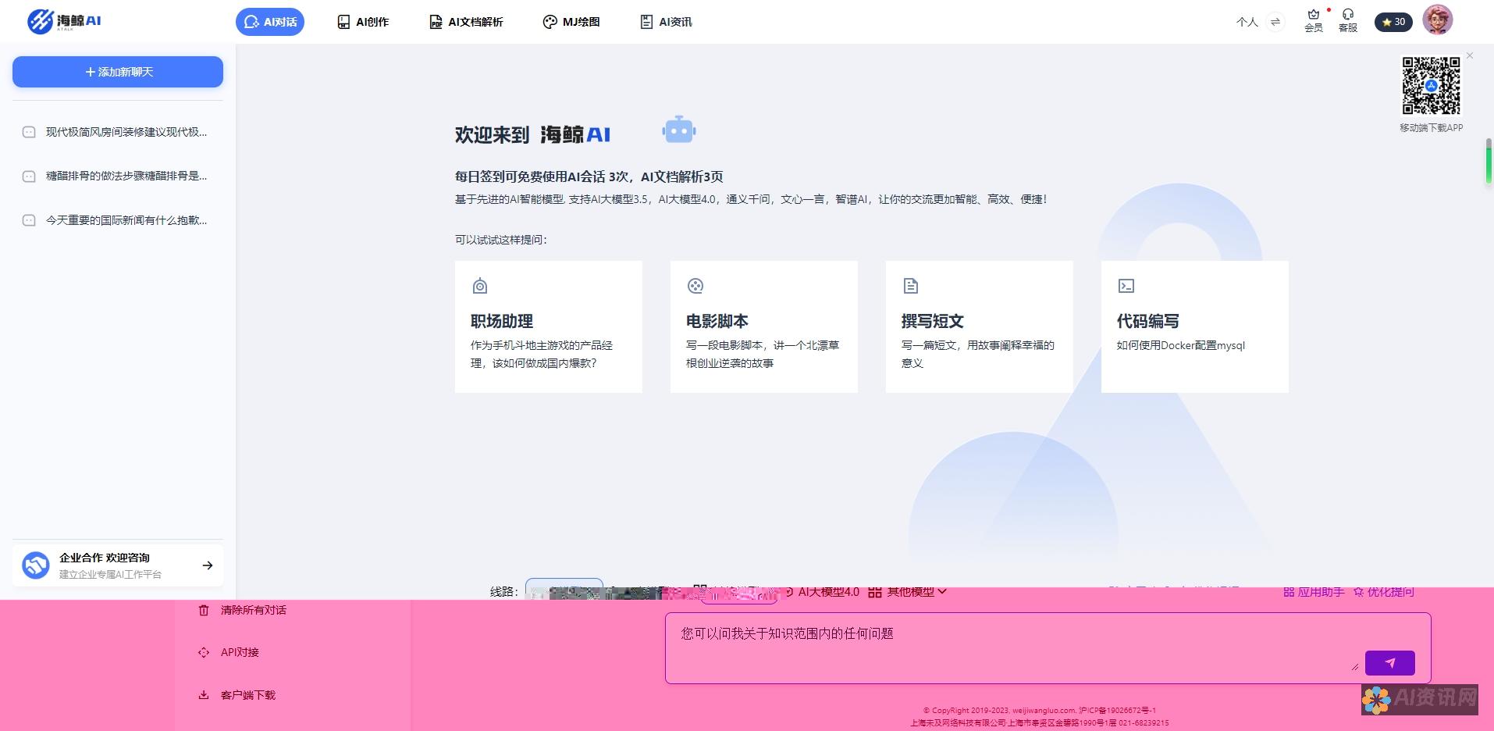The width and height of the screenshot is (1494, 731).
Task: Click chat icon beside 今天重要的国际新闻 conversation
Action: point(29,220)
